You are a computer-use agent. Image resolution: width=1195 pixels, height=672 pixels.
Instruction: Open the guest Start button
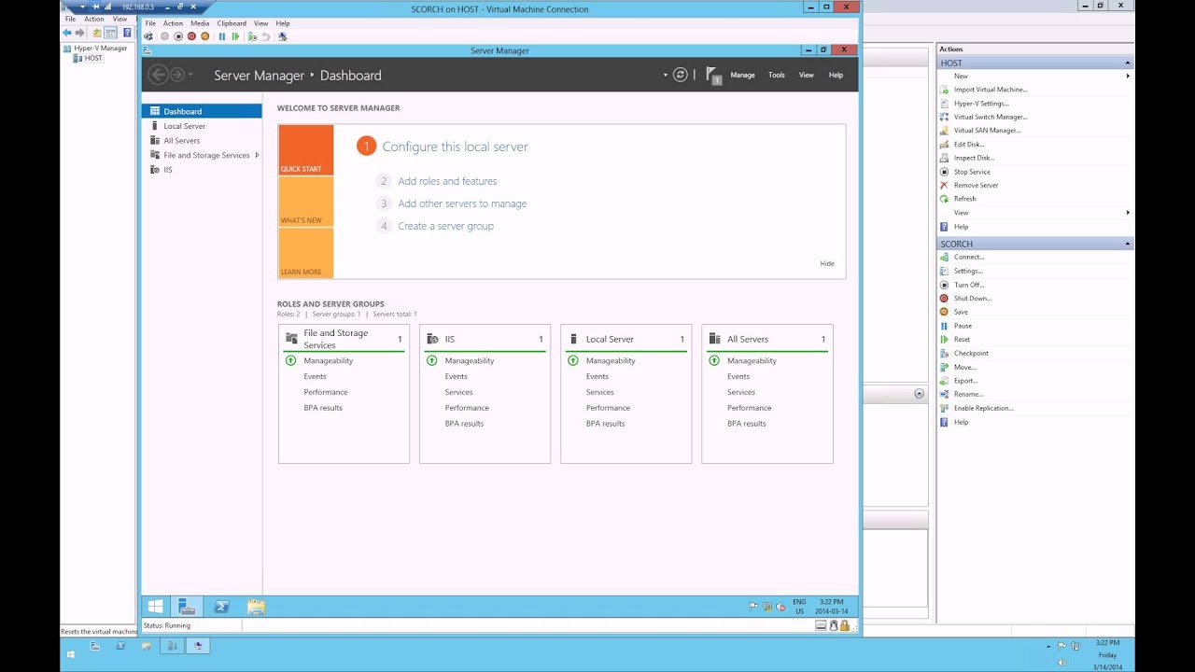tap(156, 607)
